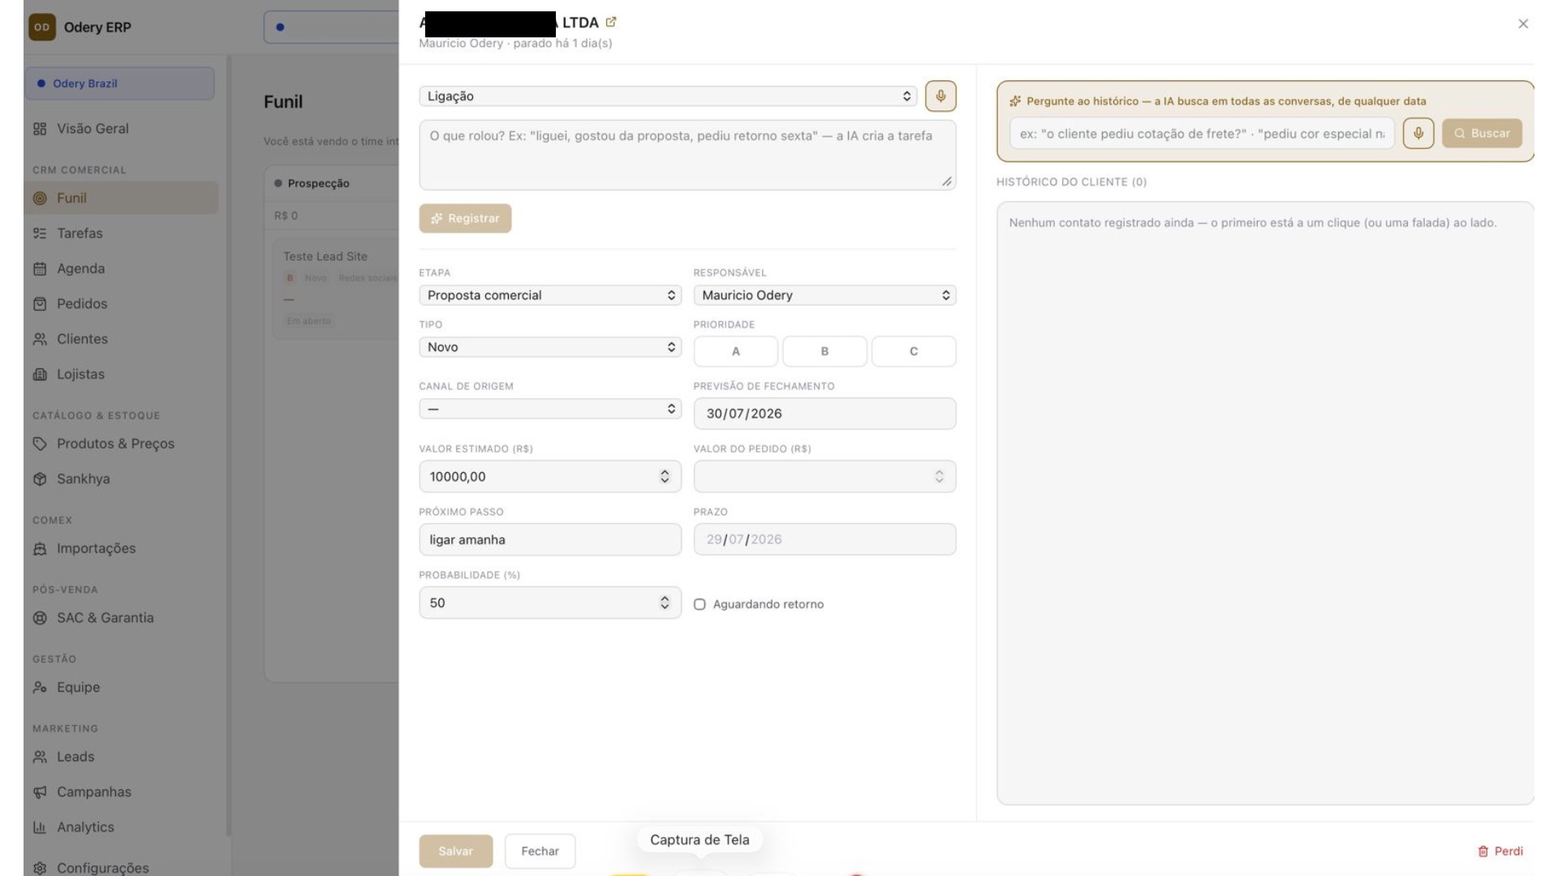Click the Odery ERP logo icon
Viewport: 1558px width, 876px height.
[x=41, y=27]
